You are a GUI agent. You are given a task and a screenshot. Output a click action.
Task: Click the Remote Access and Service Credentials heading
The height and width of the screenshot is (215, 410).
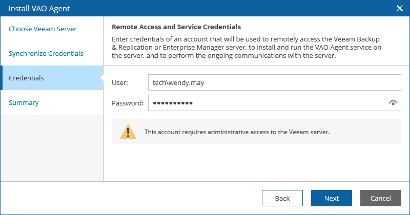[x=176, y=27]
